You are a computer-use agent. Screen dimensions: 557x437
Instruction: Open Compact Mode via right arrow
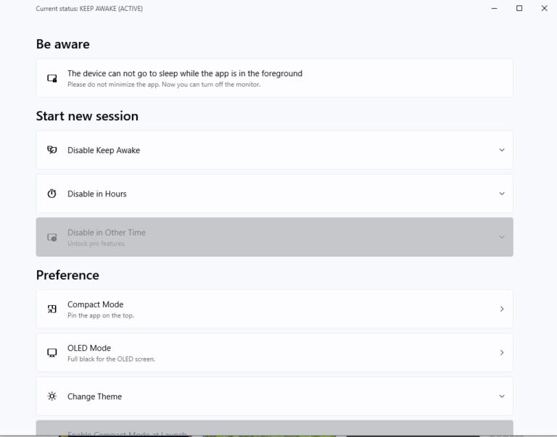tap(501, 309)
